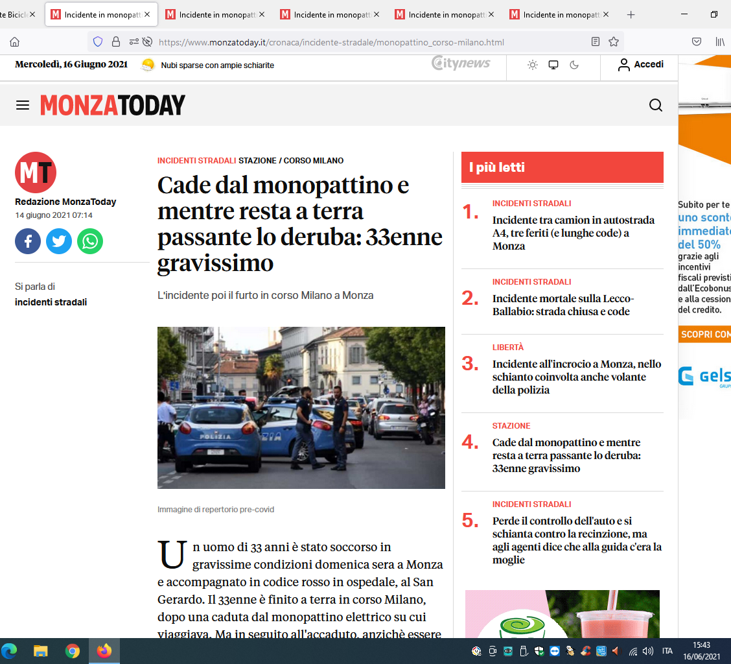Share article via WhatsApp
The height and width of the screenshot is (664, 731).
(x=90, y=241)
